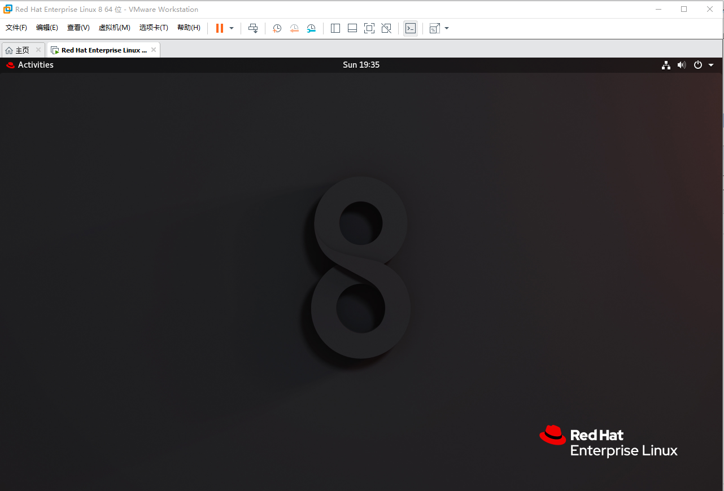Click the volume speaker icon
This screenshot has width=724, height=491.
[x=682, y=65]
